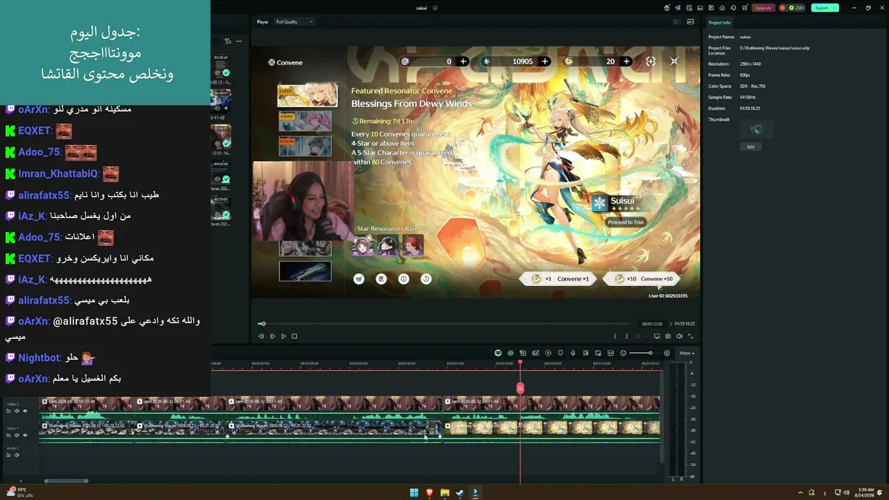Lock the Audio 1 track folder icon
The height and width of the screenshot is (500, 889).
click(x=8, y=455)
